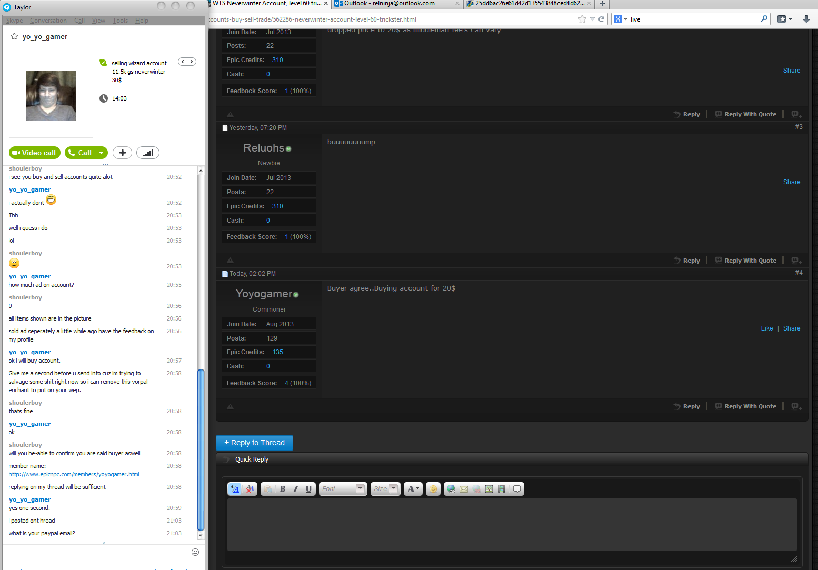Click Reply on post #4 by Yoyogamer
The image size is (818, 570).
pos(687,406)
